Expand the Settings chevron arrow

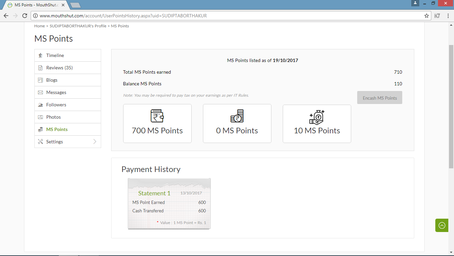pyautogui.click(x=95, y=142)
